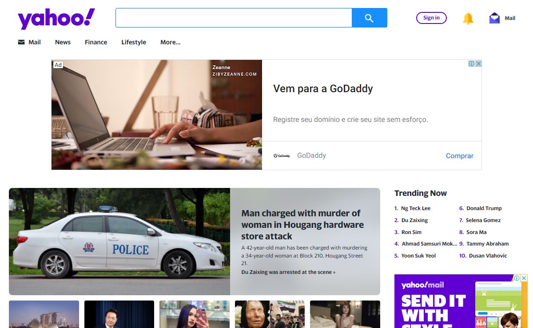Click the Registre seu domínio ad description
Viewport: 533px width, 328px height.
pyautogui.click(x=350, y=120)
